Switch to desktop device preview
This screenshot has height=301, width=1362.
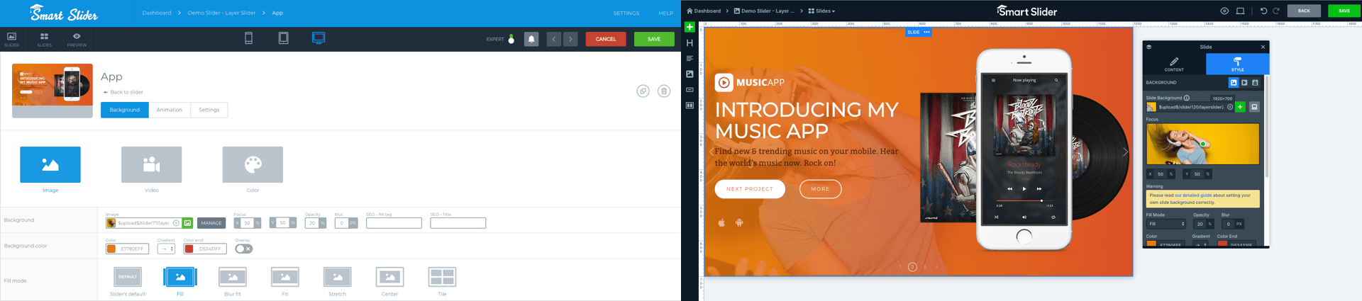point(319,38)
